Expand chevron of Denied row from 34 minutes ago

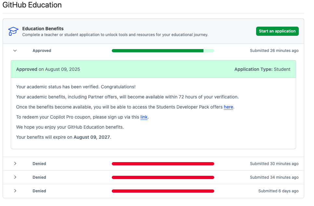[15, 177]
